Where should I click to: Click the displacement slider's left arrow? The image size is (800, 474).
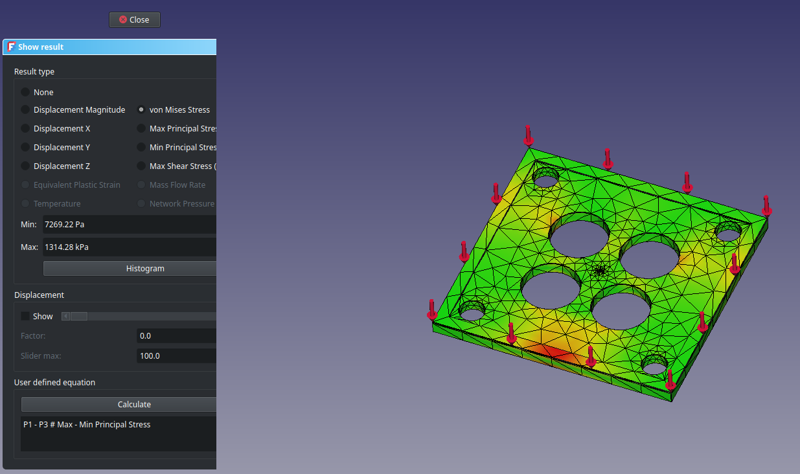point(65,317)
